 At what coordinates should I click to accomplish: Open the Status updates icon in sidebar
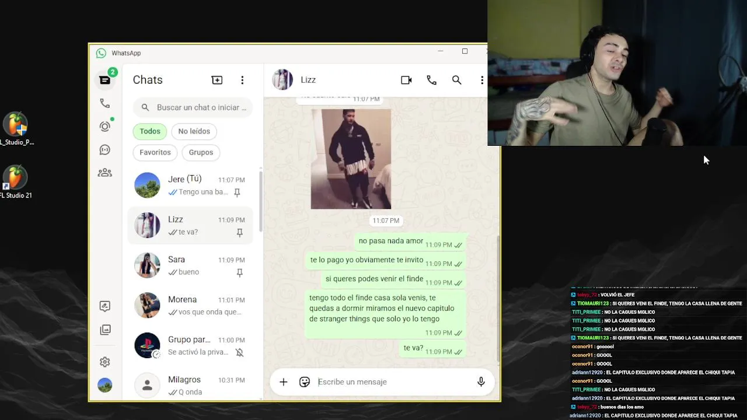click(105, 127)
